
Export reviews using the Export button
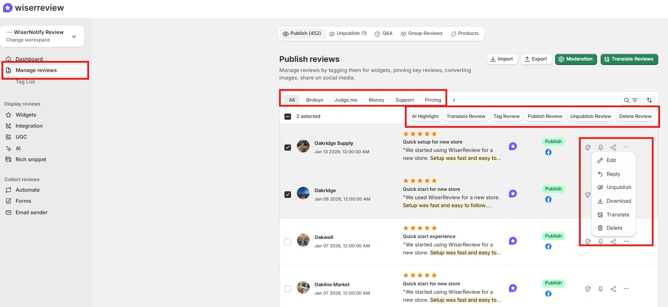pyautogui.click(x=536, y=59)
